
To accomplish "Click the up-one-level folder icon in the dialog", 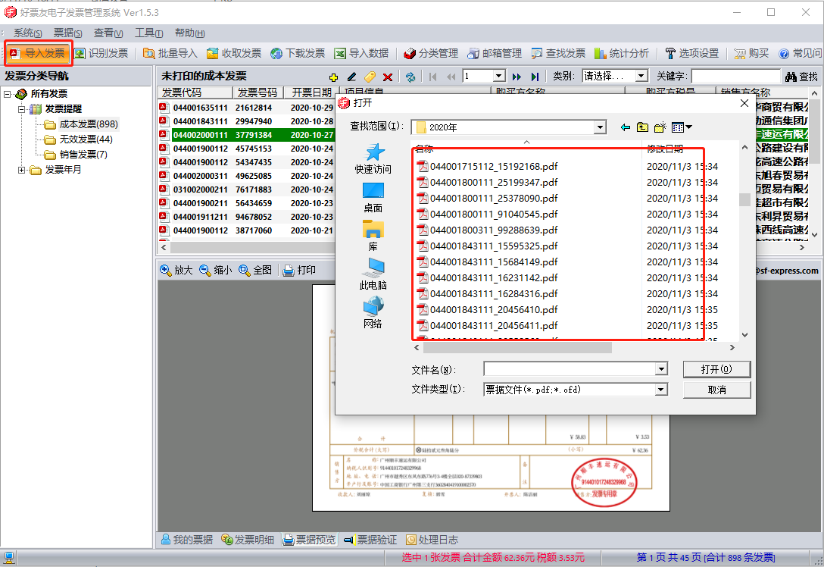I will coord(642,127).
